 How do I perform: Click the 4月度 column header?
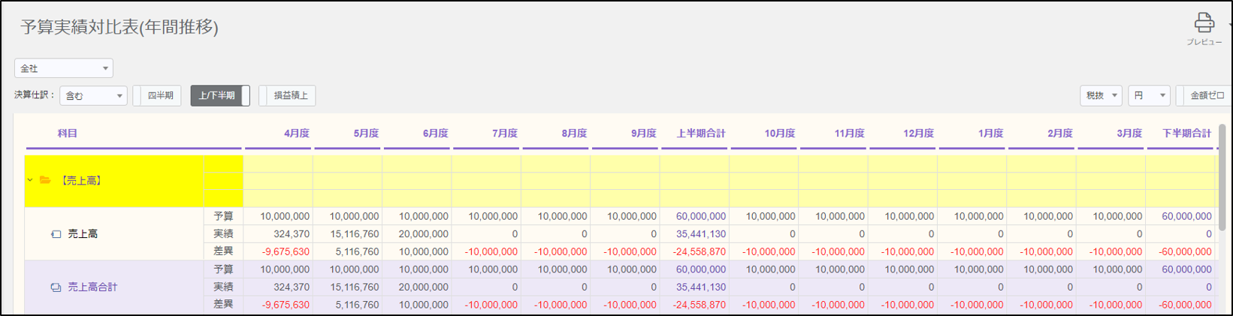click(296, 134)
